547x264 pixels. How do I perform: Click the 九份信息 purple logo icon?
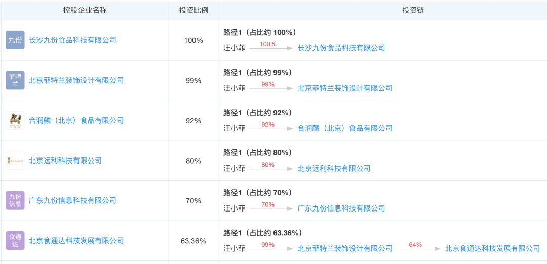point(15,200)
